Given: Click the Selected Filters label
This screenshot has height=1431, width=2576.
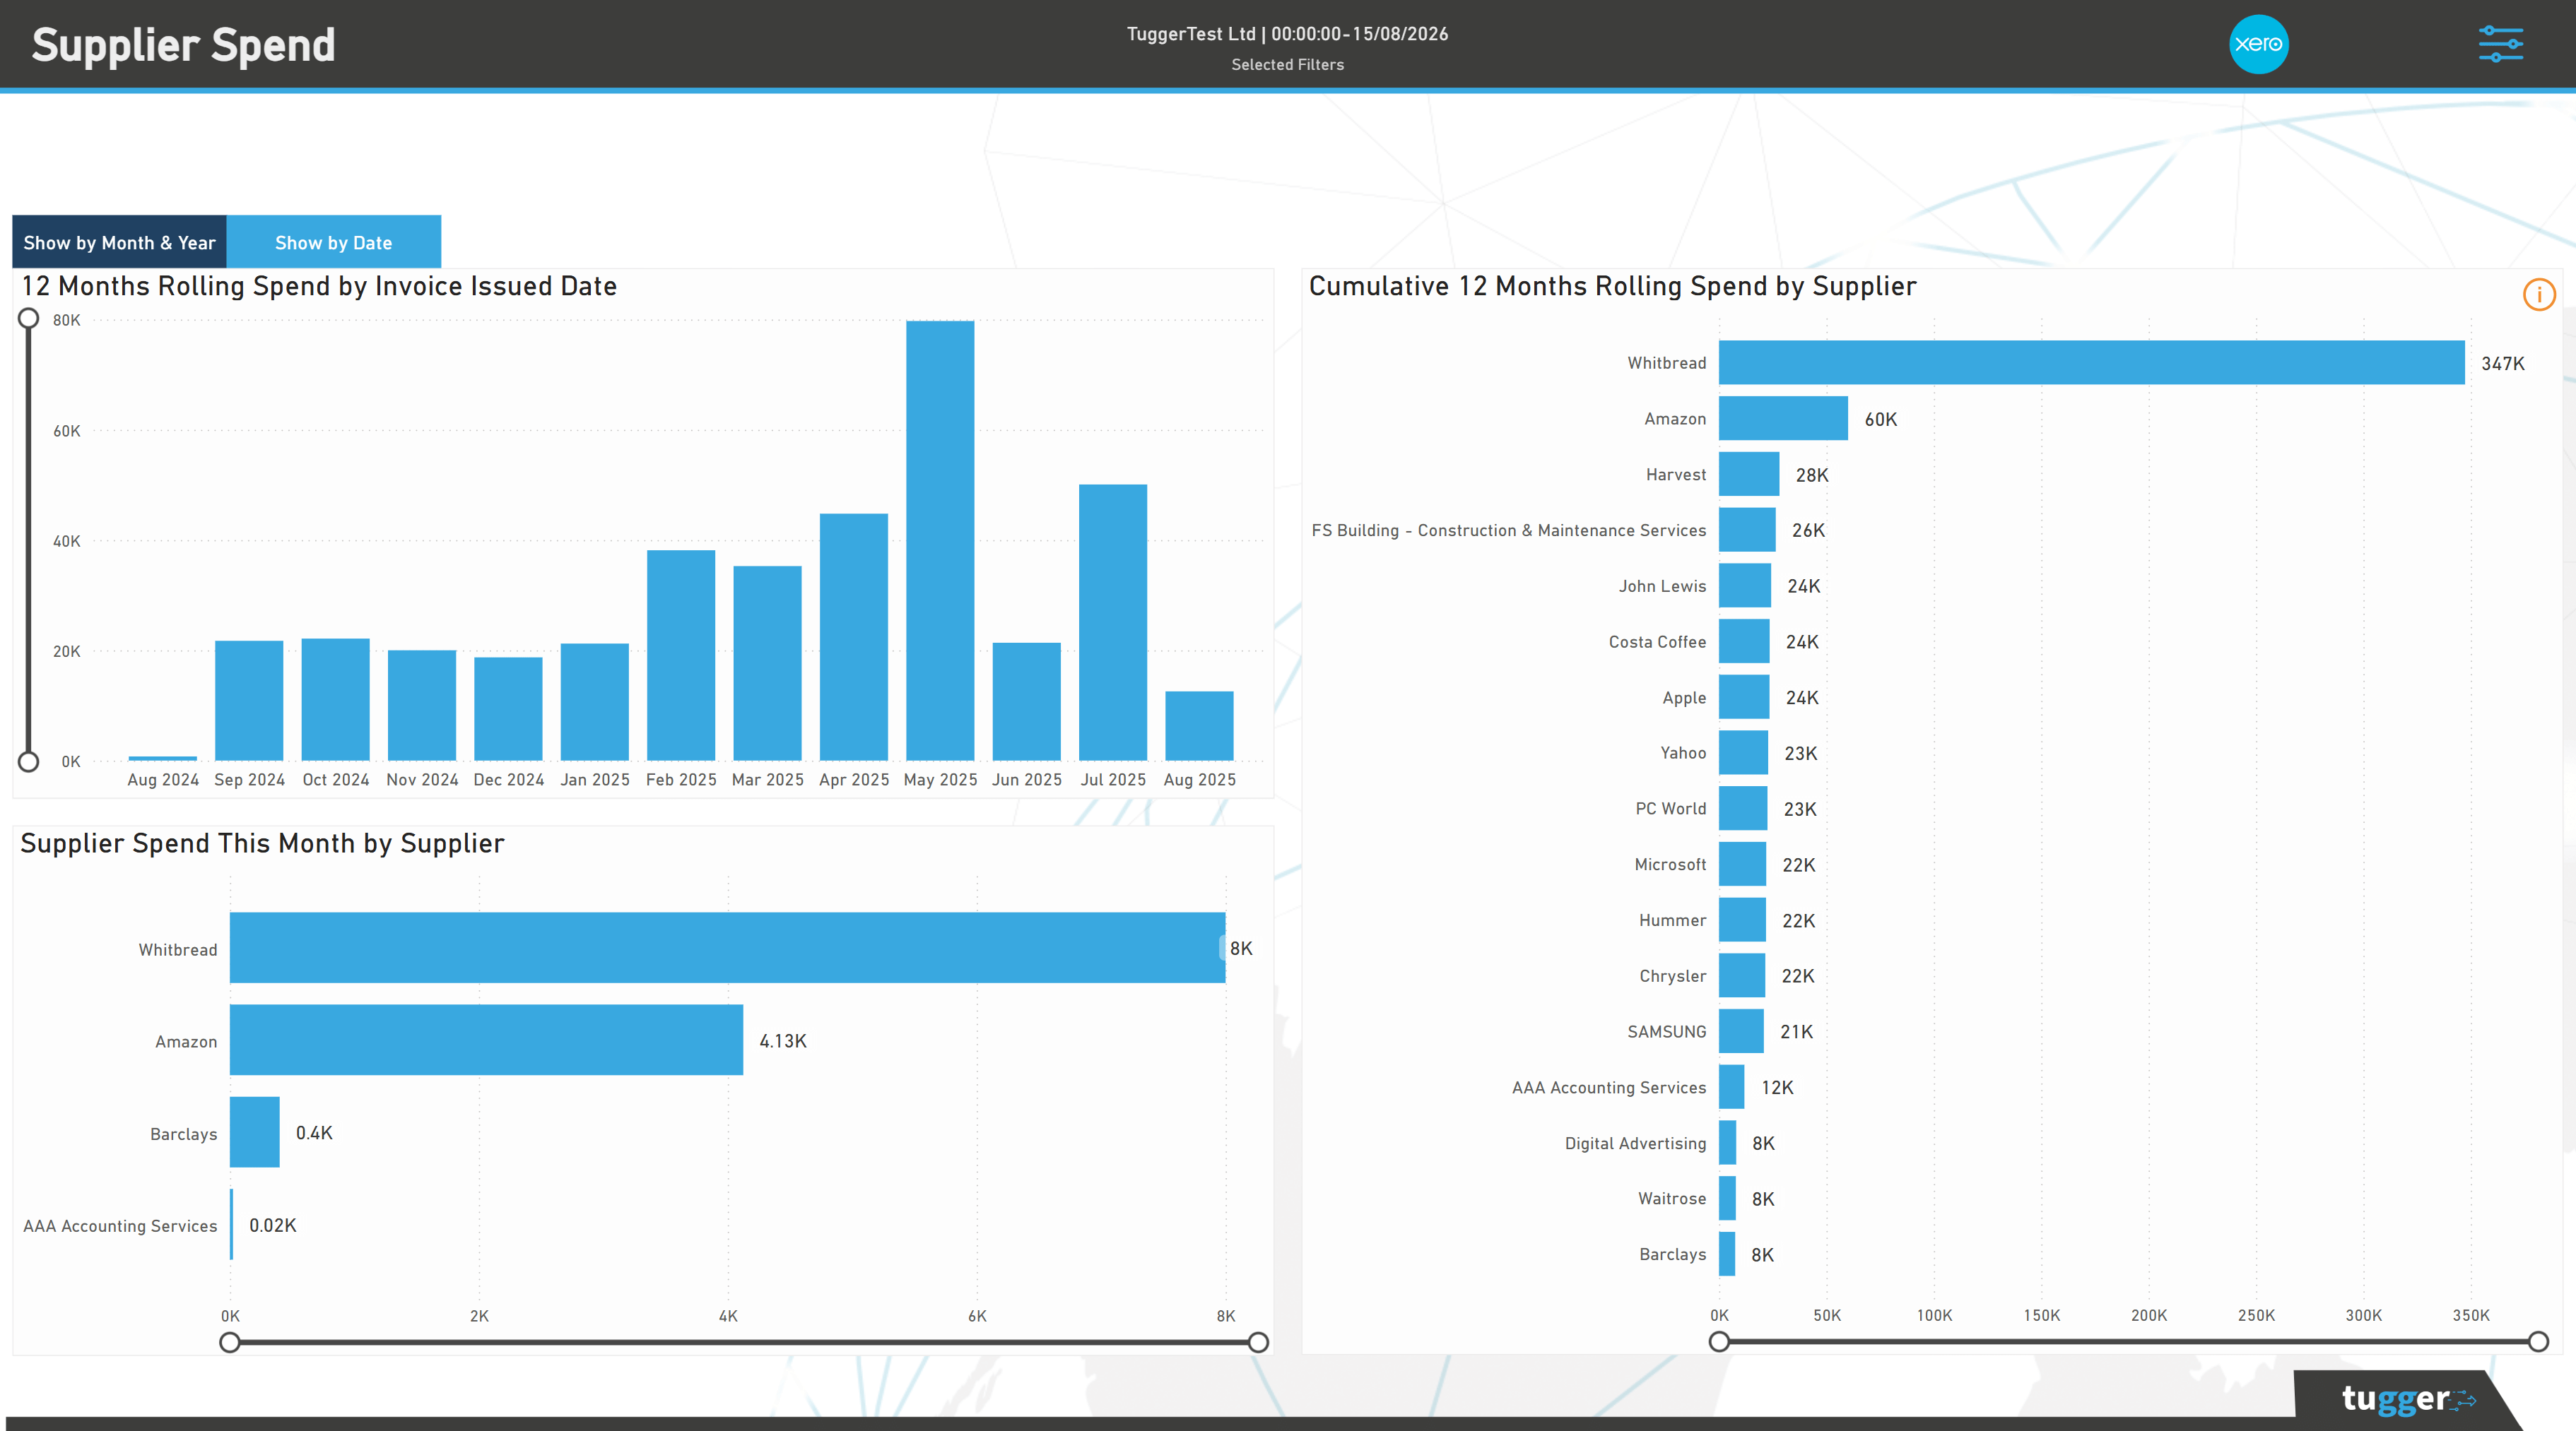Looking at the screenshot, I should 1287,65.
